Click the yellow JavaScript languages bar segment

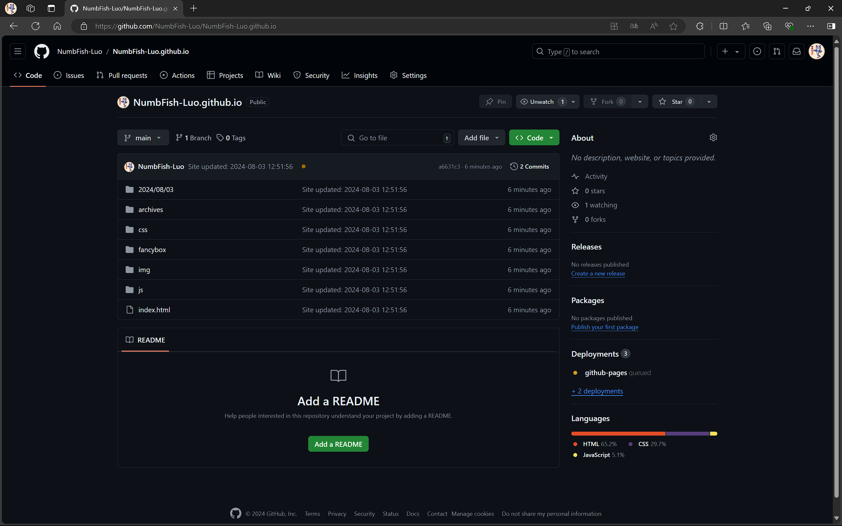pyautogui.click(x=714, y=434)
